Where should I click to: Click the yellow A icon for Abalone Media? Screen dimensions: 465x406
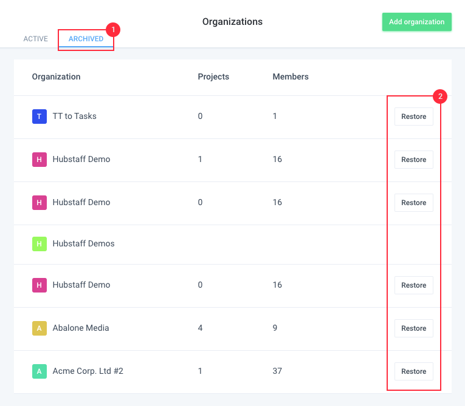point(39,328)
